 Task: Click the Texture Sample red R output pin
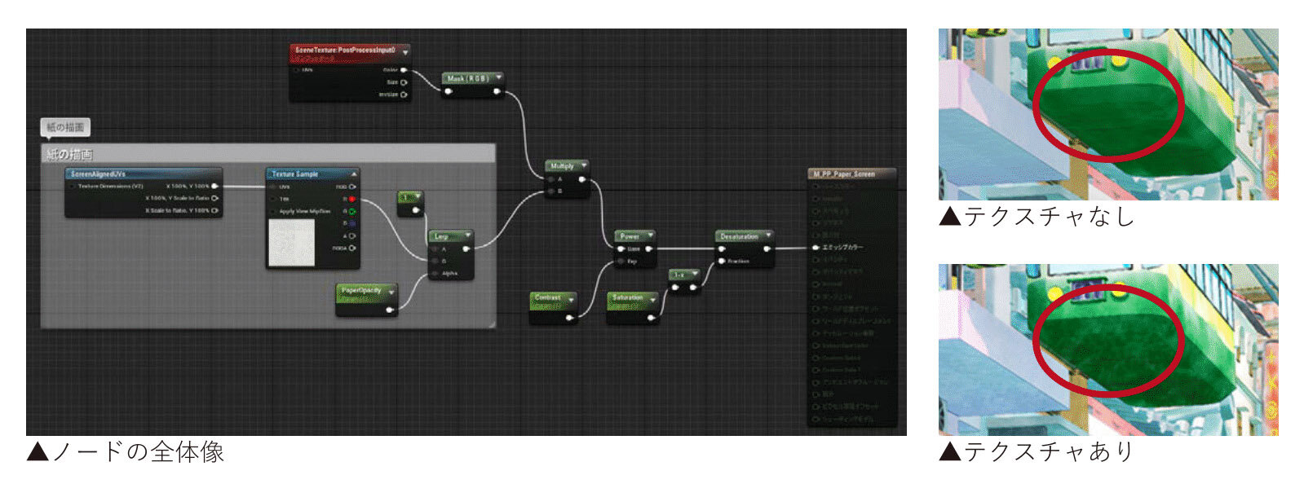(x=352, y=199)
